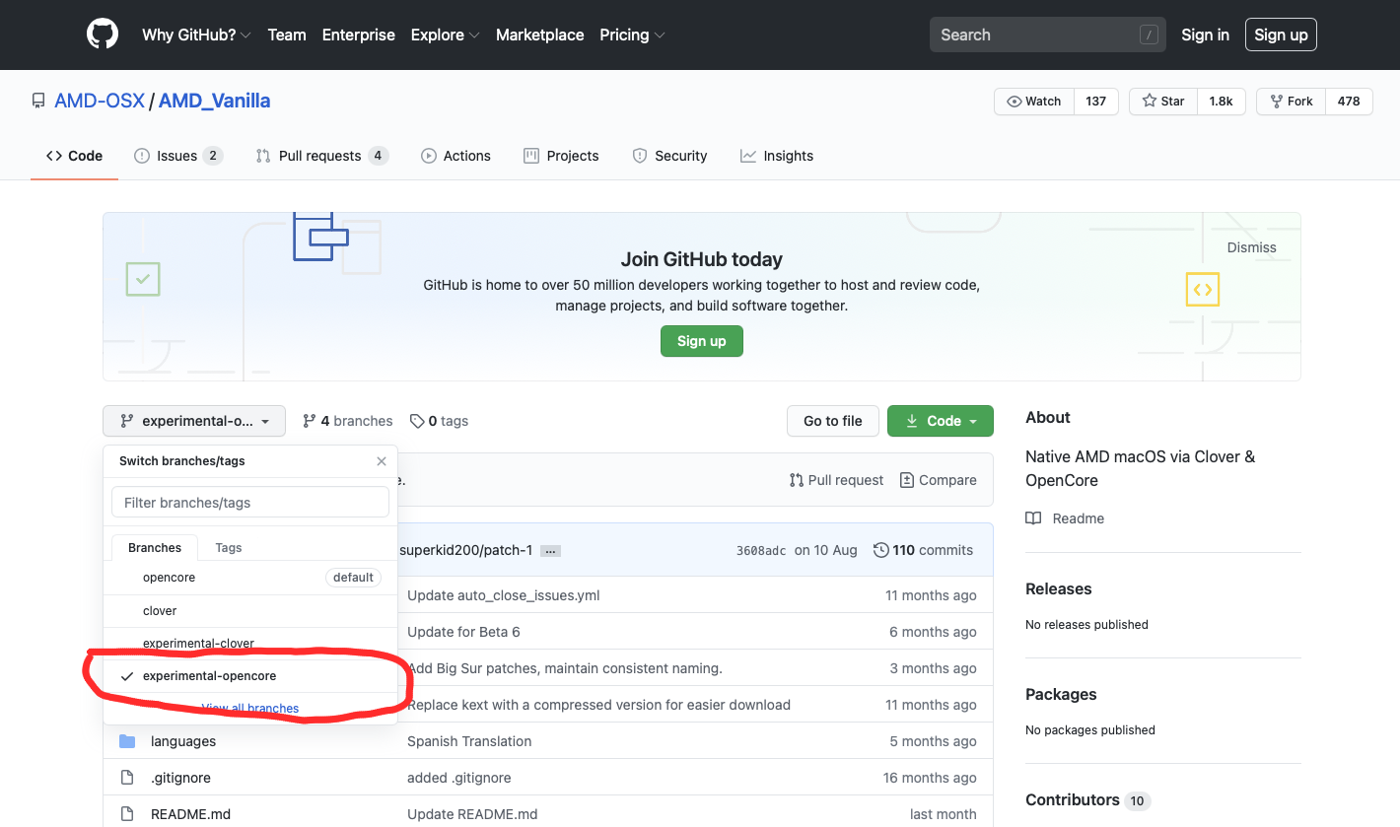Click the Pull request link
This screenshot has height=827, width=1400.
tap(836, 480)
